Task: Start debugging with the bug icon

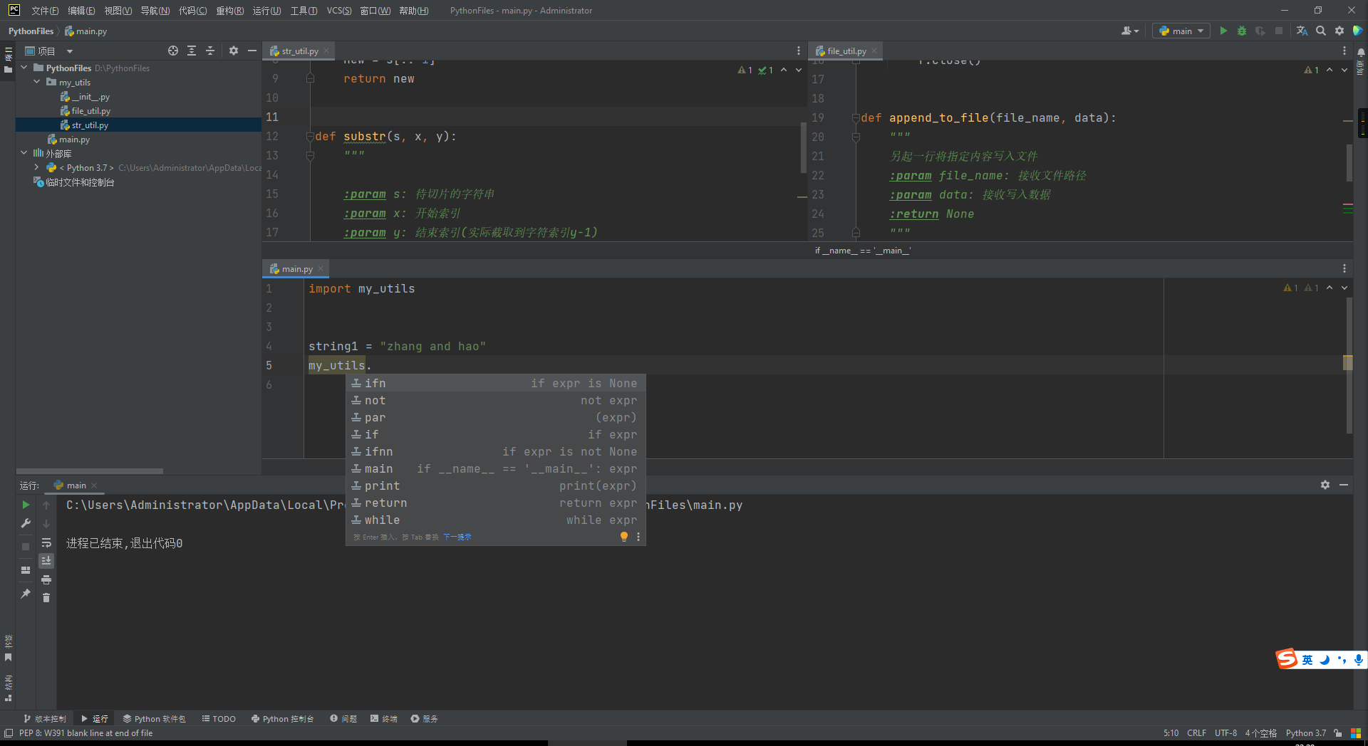Action: [x=1242, y=31]
